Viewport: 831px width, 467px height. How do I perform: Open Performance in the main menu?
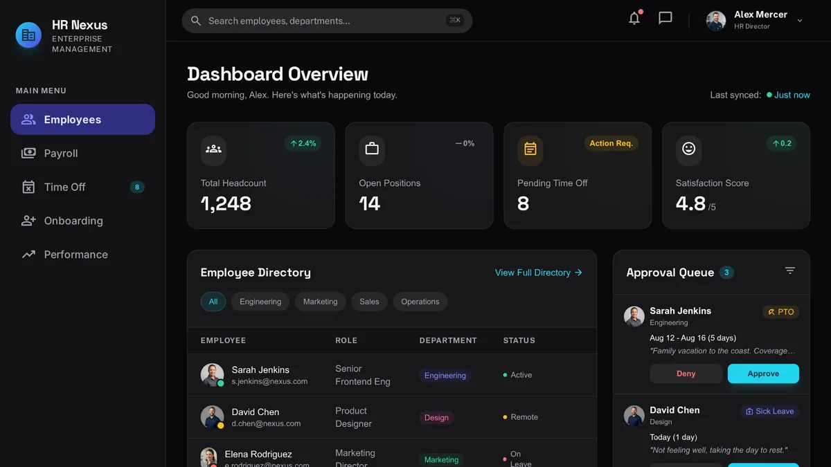point(82,255)
